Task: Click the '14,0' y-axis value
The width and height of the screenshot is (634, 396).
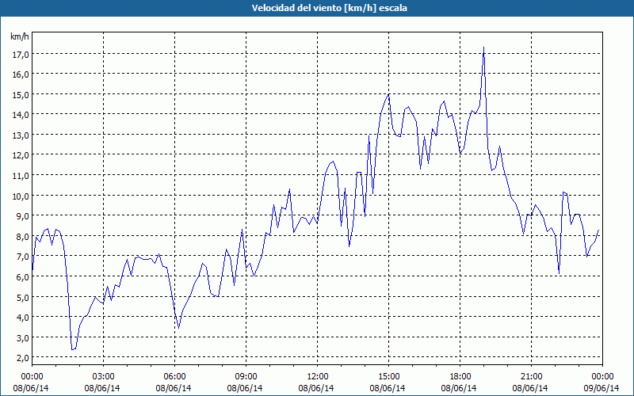Action: tap(21, 115)
